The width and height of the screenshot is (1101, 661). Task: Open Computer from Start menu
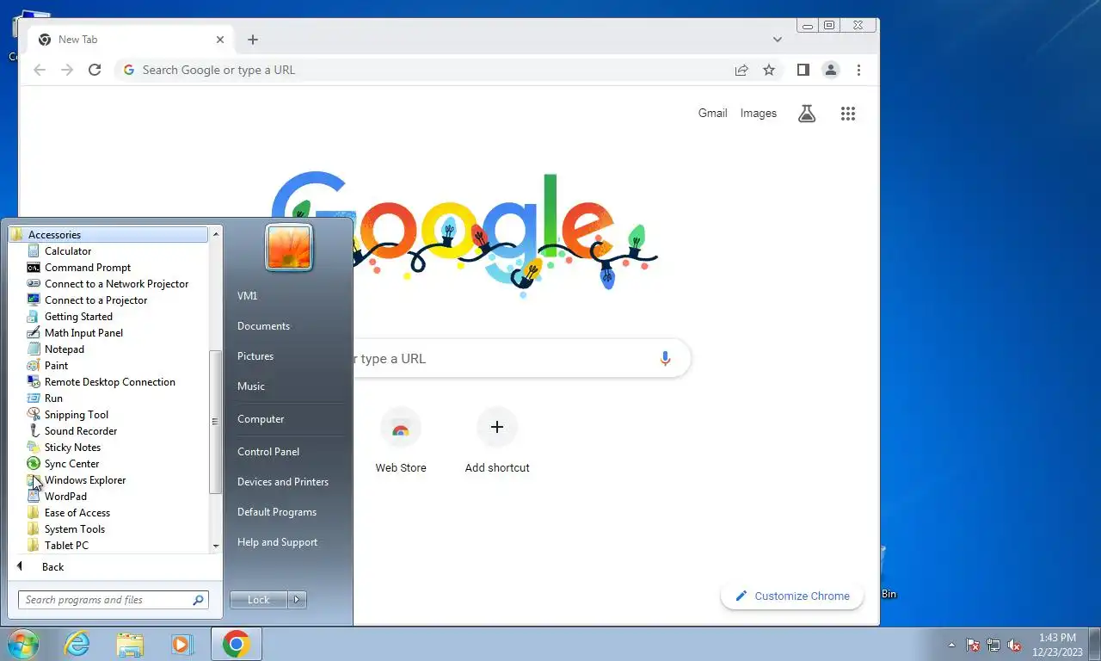261,419
